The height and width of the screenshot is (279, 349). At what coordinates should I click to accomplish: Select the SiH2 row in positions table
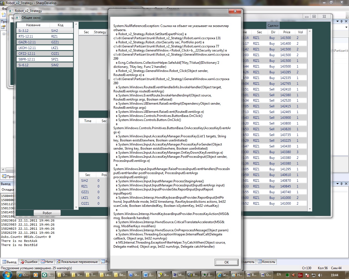tap(94, 180)
